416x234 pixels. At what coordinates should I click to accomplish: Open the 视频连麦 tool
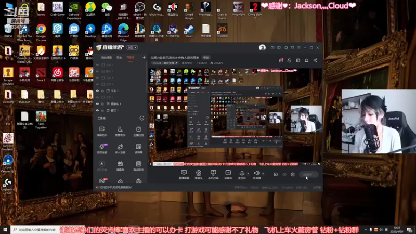(x=101, y=149)
